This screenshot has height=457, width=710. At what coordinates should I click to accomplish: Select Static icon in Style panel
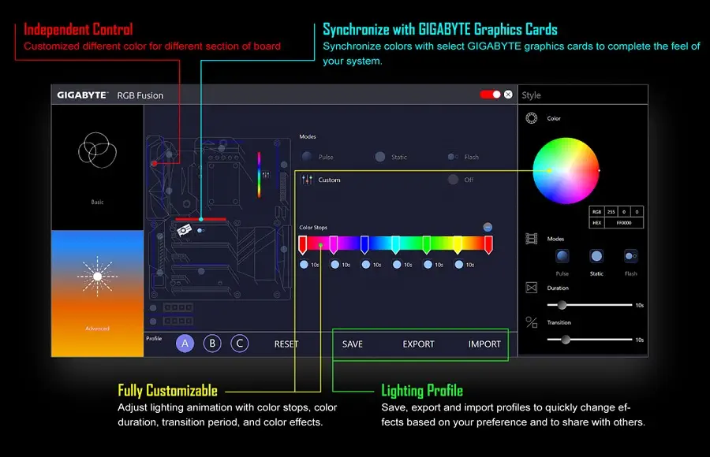(x=596, y=256)
